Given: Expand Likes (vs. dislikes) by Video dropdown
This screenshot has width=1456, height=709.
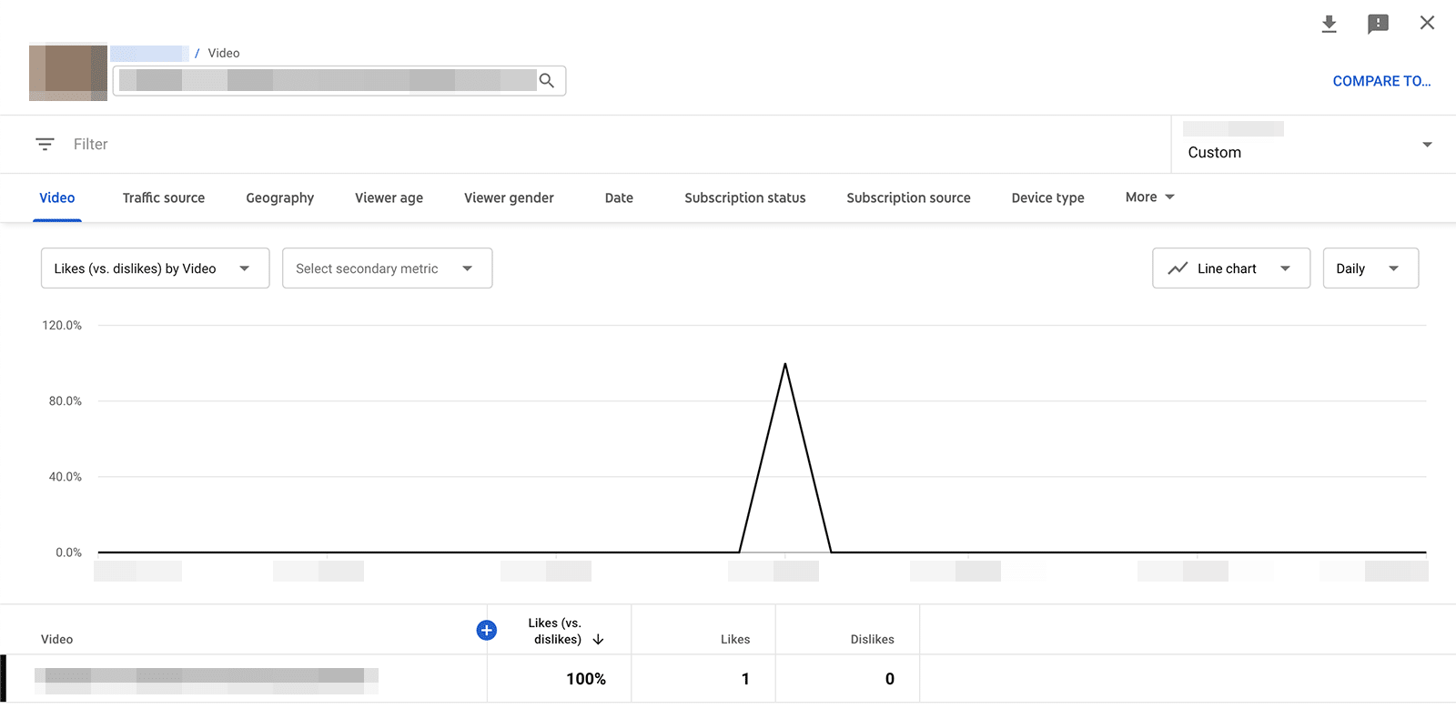Looking at the screenshot, I should [155, 268].
